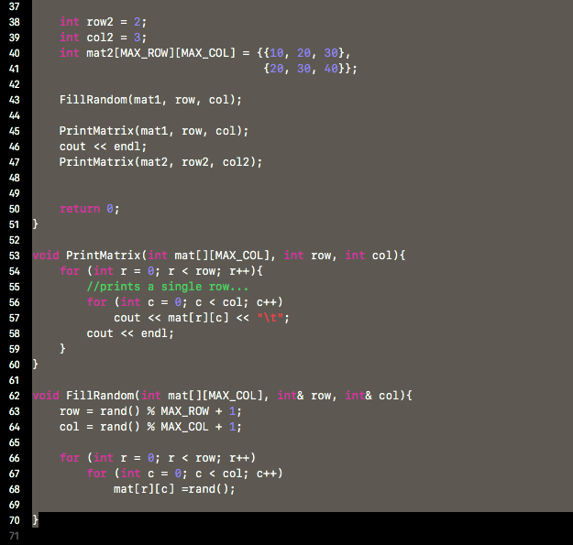Screen dimensions: 573x545
Task: Click line number 62 in the gutter
Action: click(15, 396)
